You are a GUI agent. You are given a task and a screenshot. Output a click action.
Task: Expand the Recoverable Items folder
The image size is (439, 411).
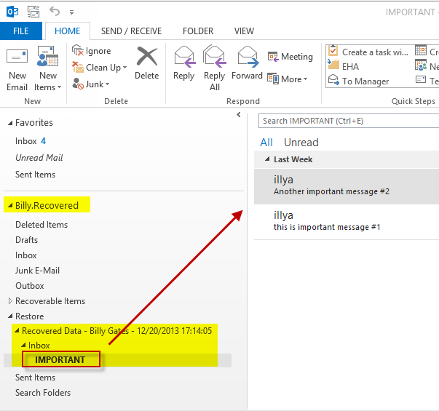(x=9, y=301)
